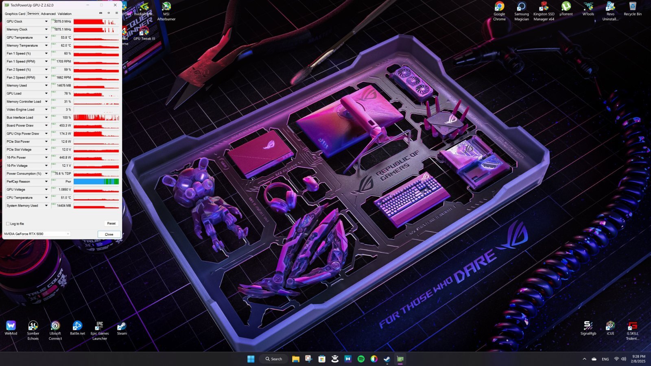Open the Memory Clock sensor dropdown
Viewport: 651px width, 366px height.
(x=46, y=29)
